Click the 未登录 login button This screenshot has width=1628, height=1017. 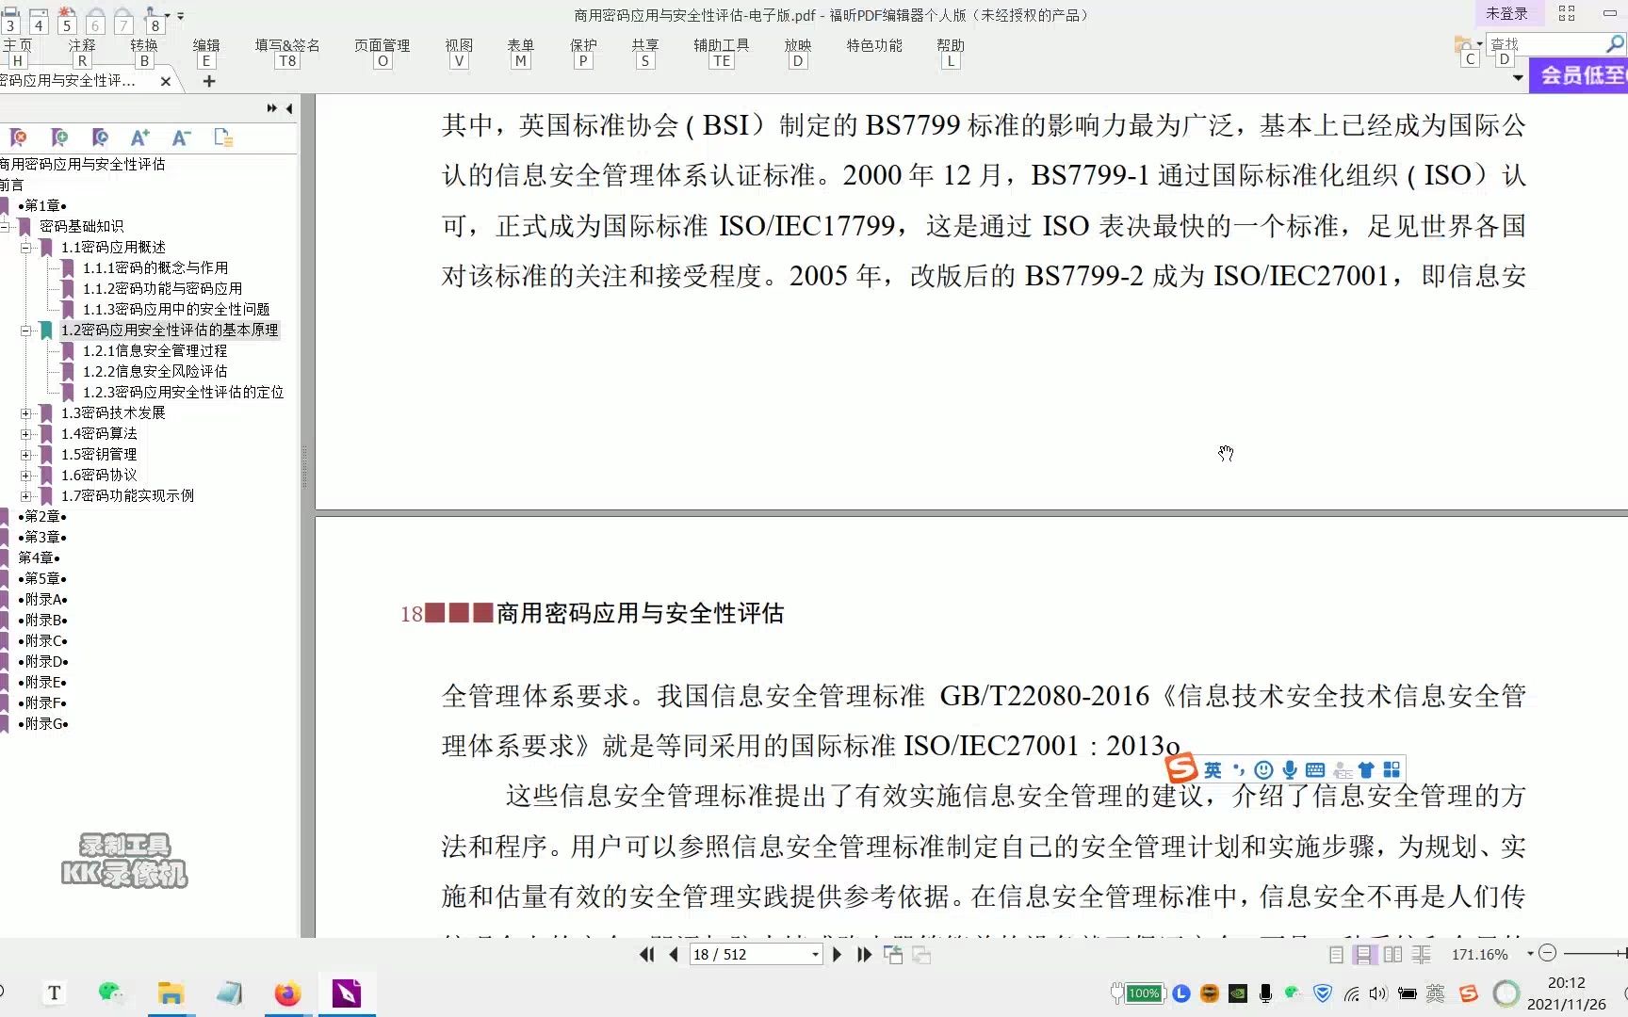pyautogui.click(x=1506, y=13)
